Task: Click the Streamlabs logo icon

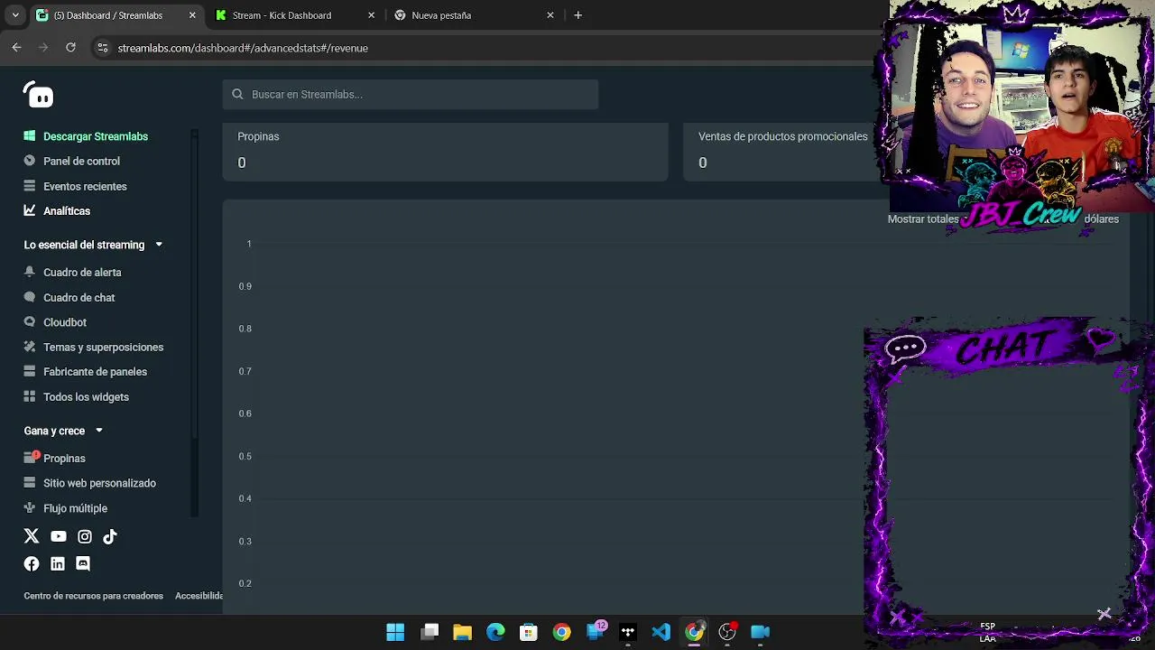Action: (x=39, y=94)
